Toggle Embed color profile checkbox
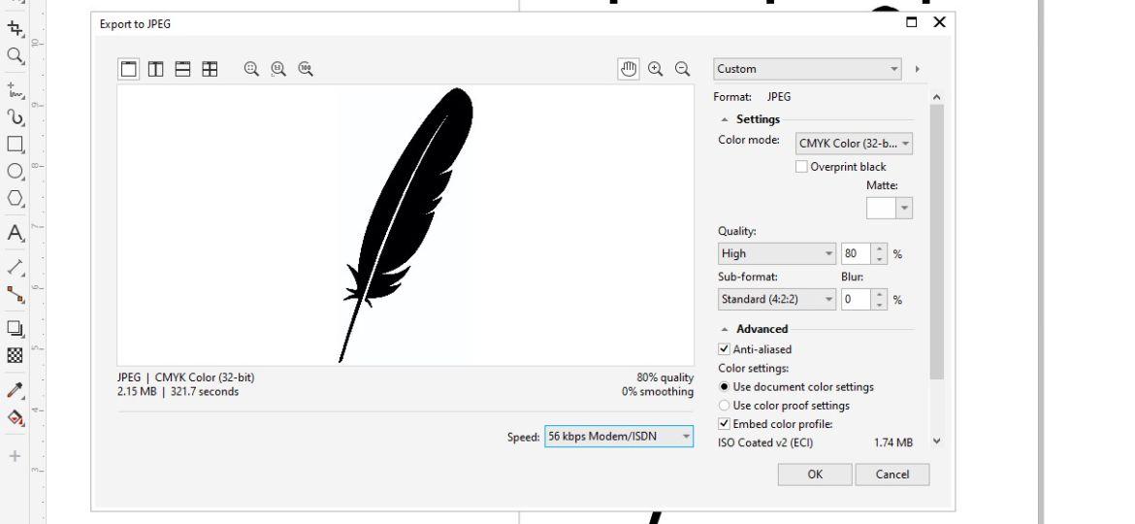 click(x=724, y=424)
